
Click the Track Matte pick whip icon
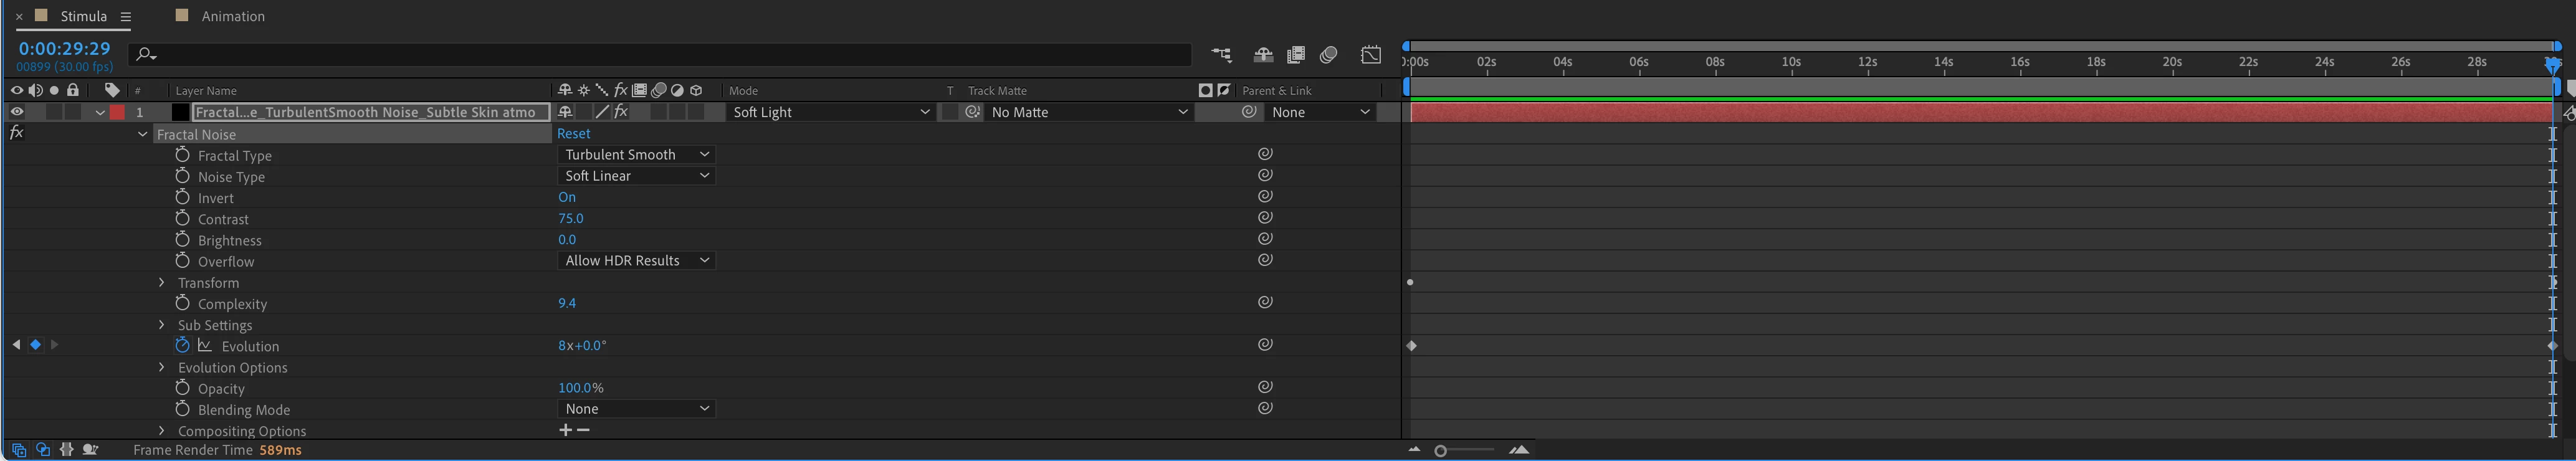(973, 112)
